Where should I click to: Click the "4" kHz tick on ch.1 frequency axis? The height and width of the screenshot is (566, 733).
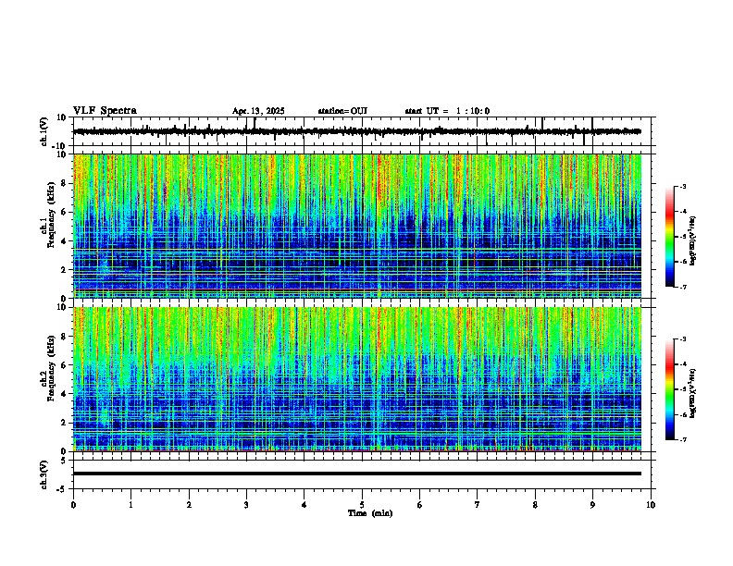(65, 240)
